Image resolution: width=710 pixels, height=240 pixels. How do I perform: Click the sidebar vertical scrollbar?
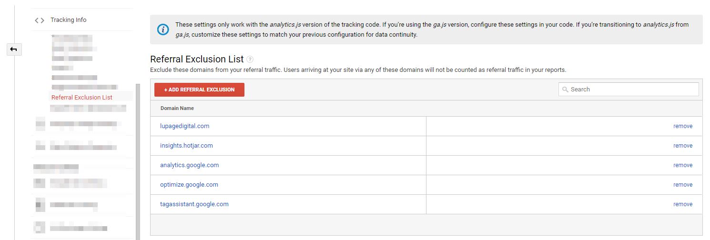point(138,162)
